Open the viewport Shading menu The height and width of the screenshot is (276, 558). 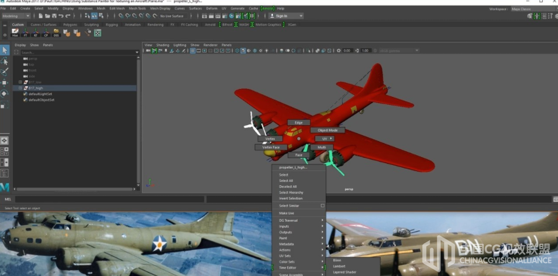coord(162,45)
